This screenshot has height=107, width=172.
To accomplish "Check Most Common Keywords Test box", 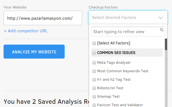I will [x=94, y=71].
